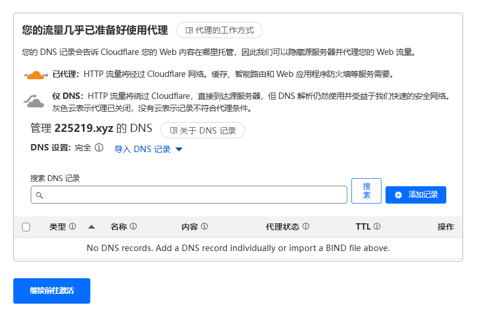Click info icon beside TTL column header

377,227
